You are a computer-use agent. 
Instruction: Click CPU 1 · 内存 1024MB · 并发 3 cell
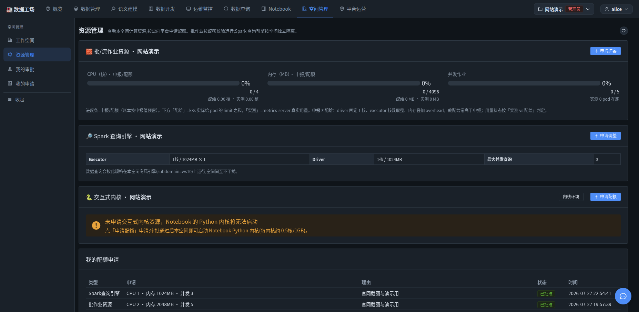(160, 293)
